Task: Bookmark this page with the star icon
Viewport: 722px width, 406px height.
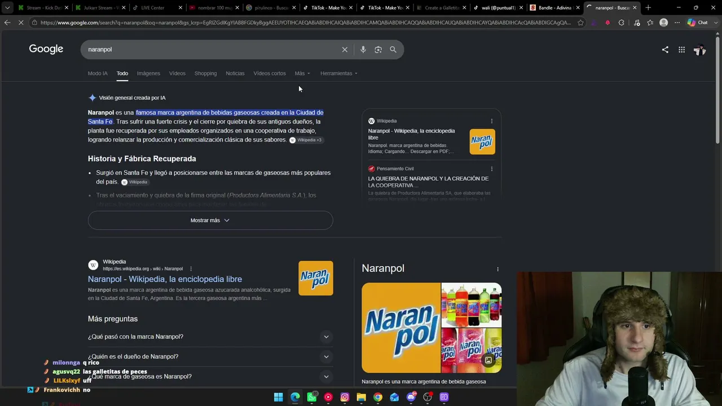Action: 581,23
